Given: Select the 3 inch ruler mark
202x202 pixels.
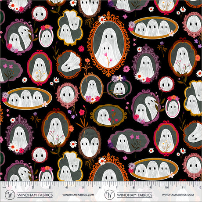Looking at the screenshot, I should click(x=49, y=188).
